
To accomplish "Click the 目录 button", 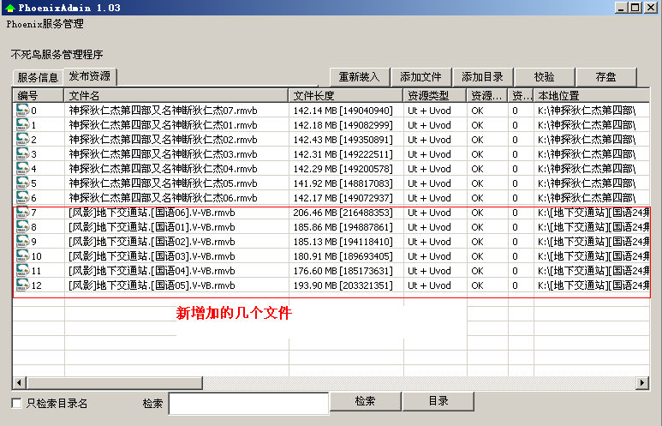I will [438, 401].
